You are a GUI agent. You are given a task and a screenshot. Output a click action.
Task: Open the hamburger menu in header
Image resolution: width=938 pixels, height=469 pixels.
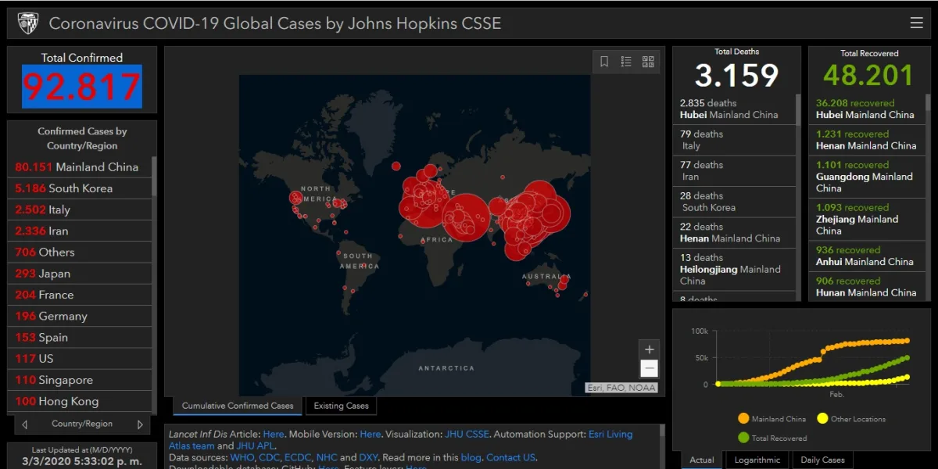tap(917, 23)
